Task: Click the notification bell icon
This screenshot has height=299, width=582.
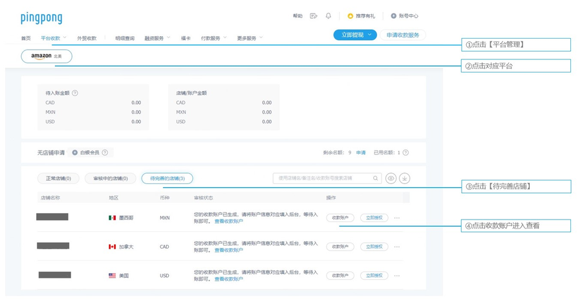Action: (x=329, y=16)
